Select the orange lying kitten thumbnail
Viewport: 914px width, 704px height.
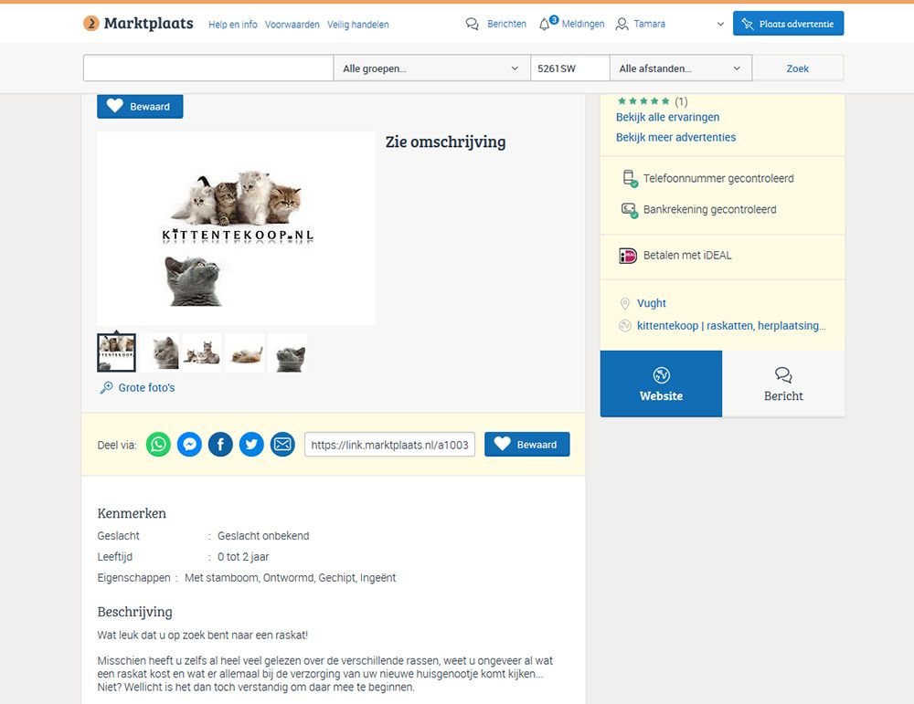click(245, 352)
